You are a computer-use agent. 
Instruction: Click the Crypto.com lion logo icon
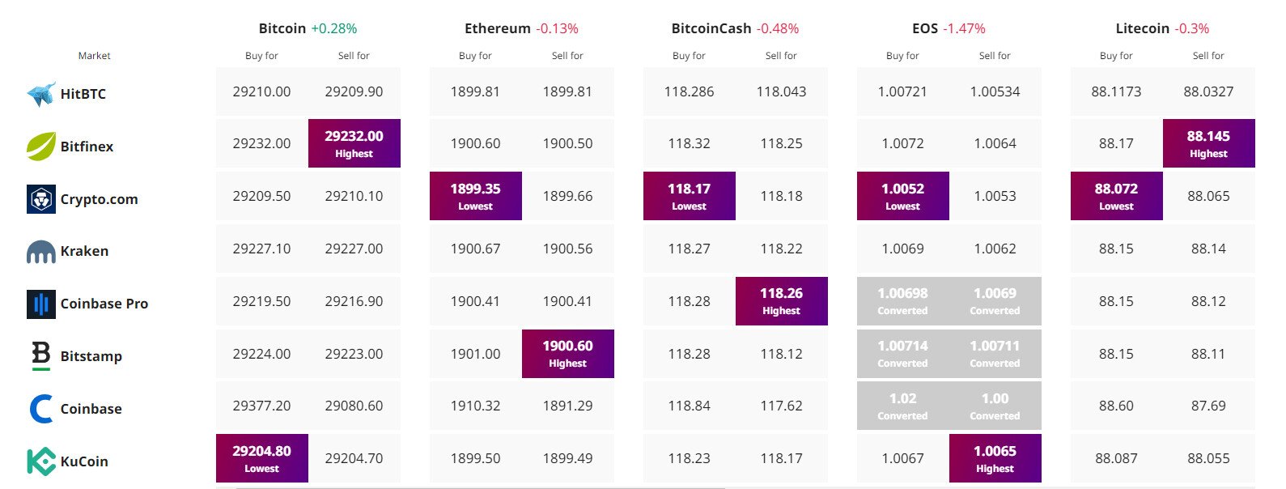pyautogui.click(x=41, y=199)
